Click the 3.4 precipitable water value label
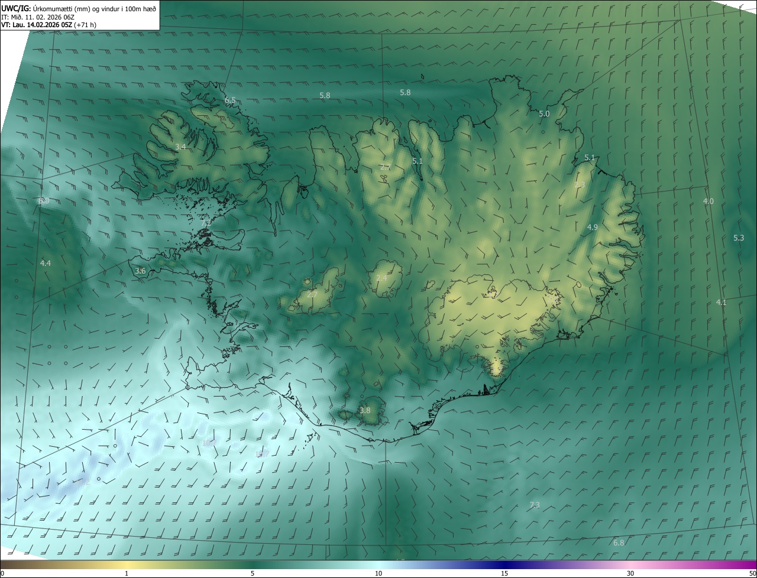The image size is (757, 578). click(181, 147)
